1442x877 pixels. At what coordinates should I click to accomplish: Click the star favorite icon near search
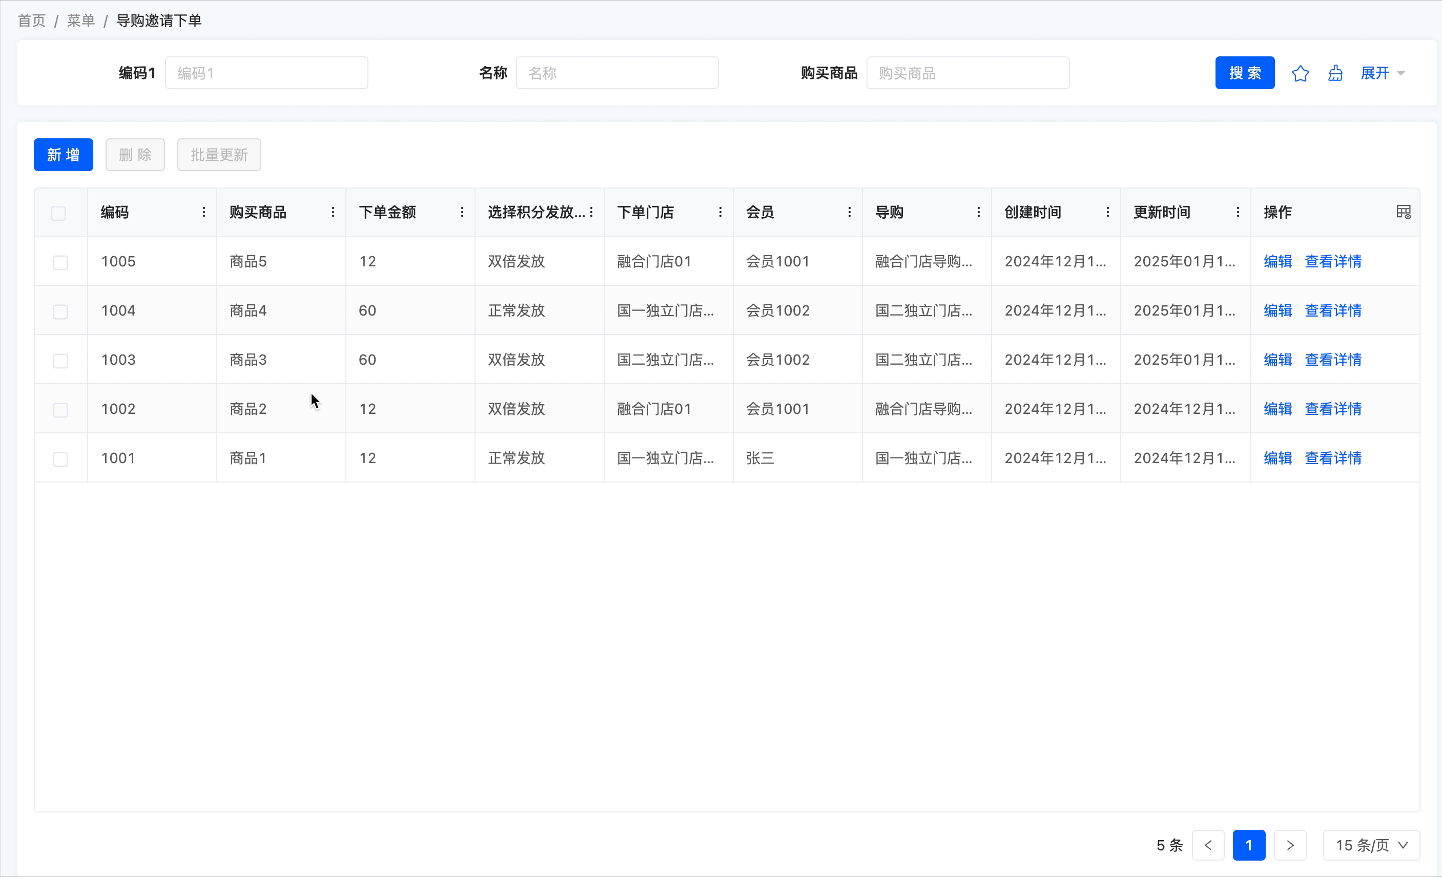click(1300, 73)
